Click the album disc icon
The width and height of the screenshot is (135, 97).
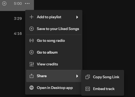[32, 52]
